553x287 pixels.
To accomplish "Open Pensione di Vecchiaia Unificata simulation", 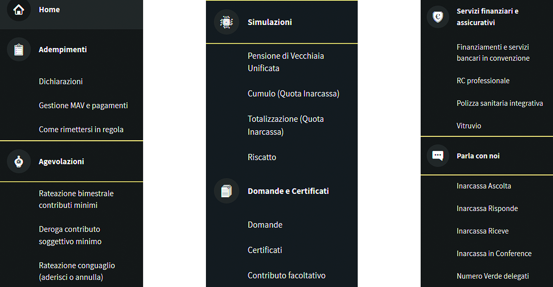I will [286, 62].
